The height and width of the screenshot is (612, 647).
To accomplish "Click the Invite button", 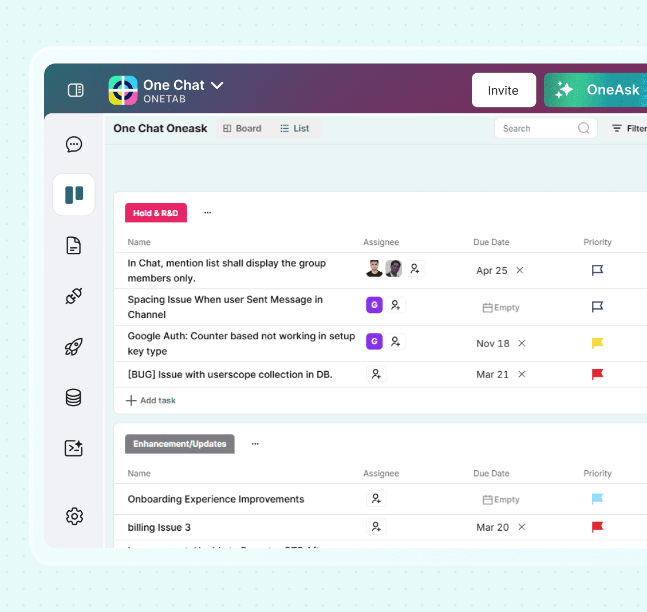I will click(x=503, y=90).
